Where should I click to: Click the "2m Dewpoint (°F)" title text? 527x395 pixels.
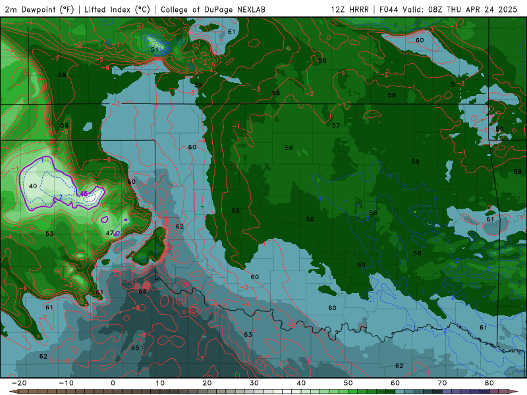pyautogui.click(x=40, y=9)
